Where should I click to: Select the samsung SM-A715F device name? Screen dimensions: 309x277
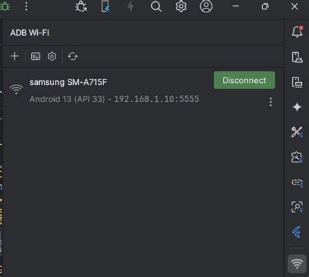pos(68,82)
